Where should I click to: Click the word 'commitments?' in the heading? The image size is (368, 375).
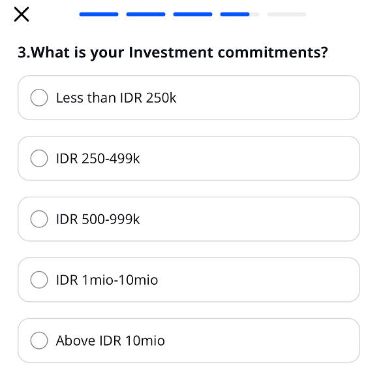pos(273,53)
